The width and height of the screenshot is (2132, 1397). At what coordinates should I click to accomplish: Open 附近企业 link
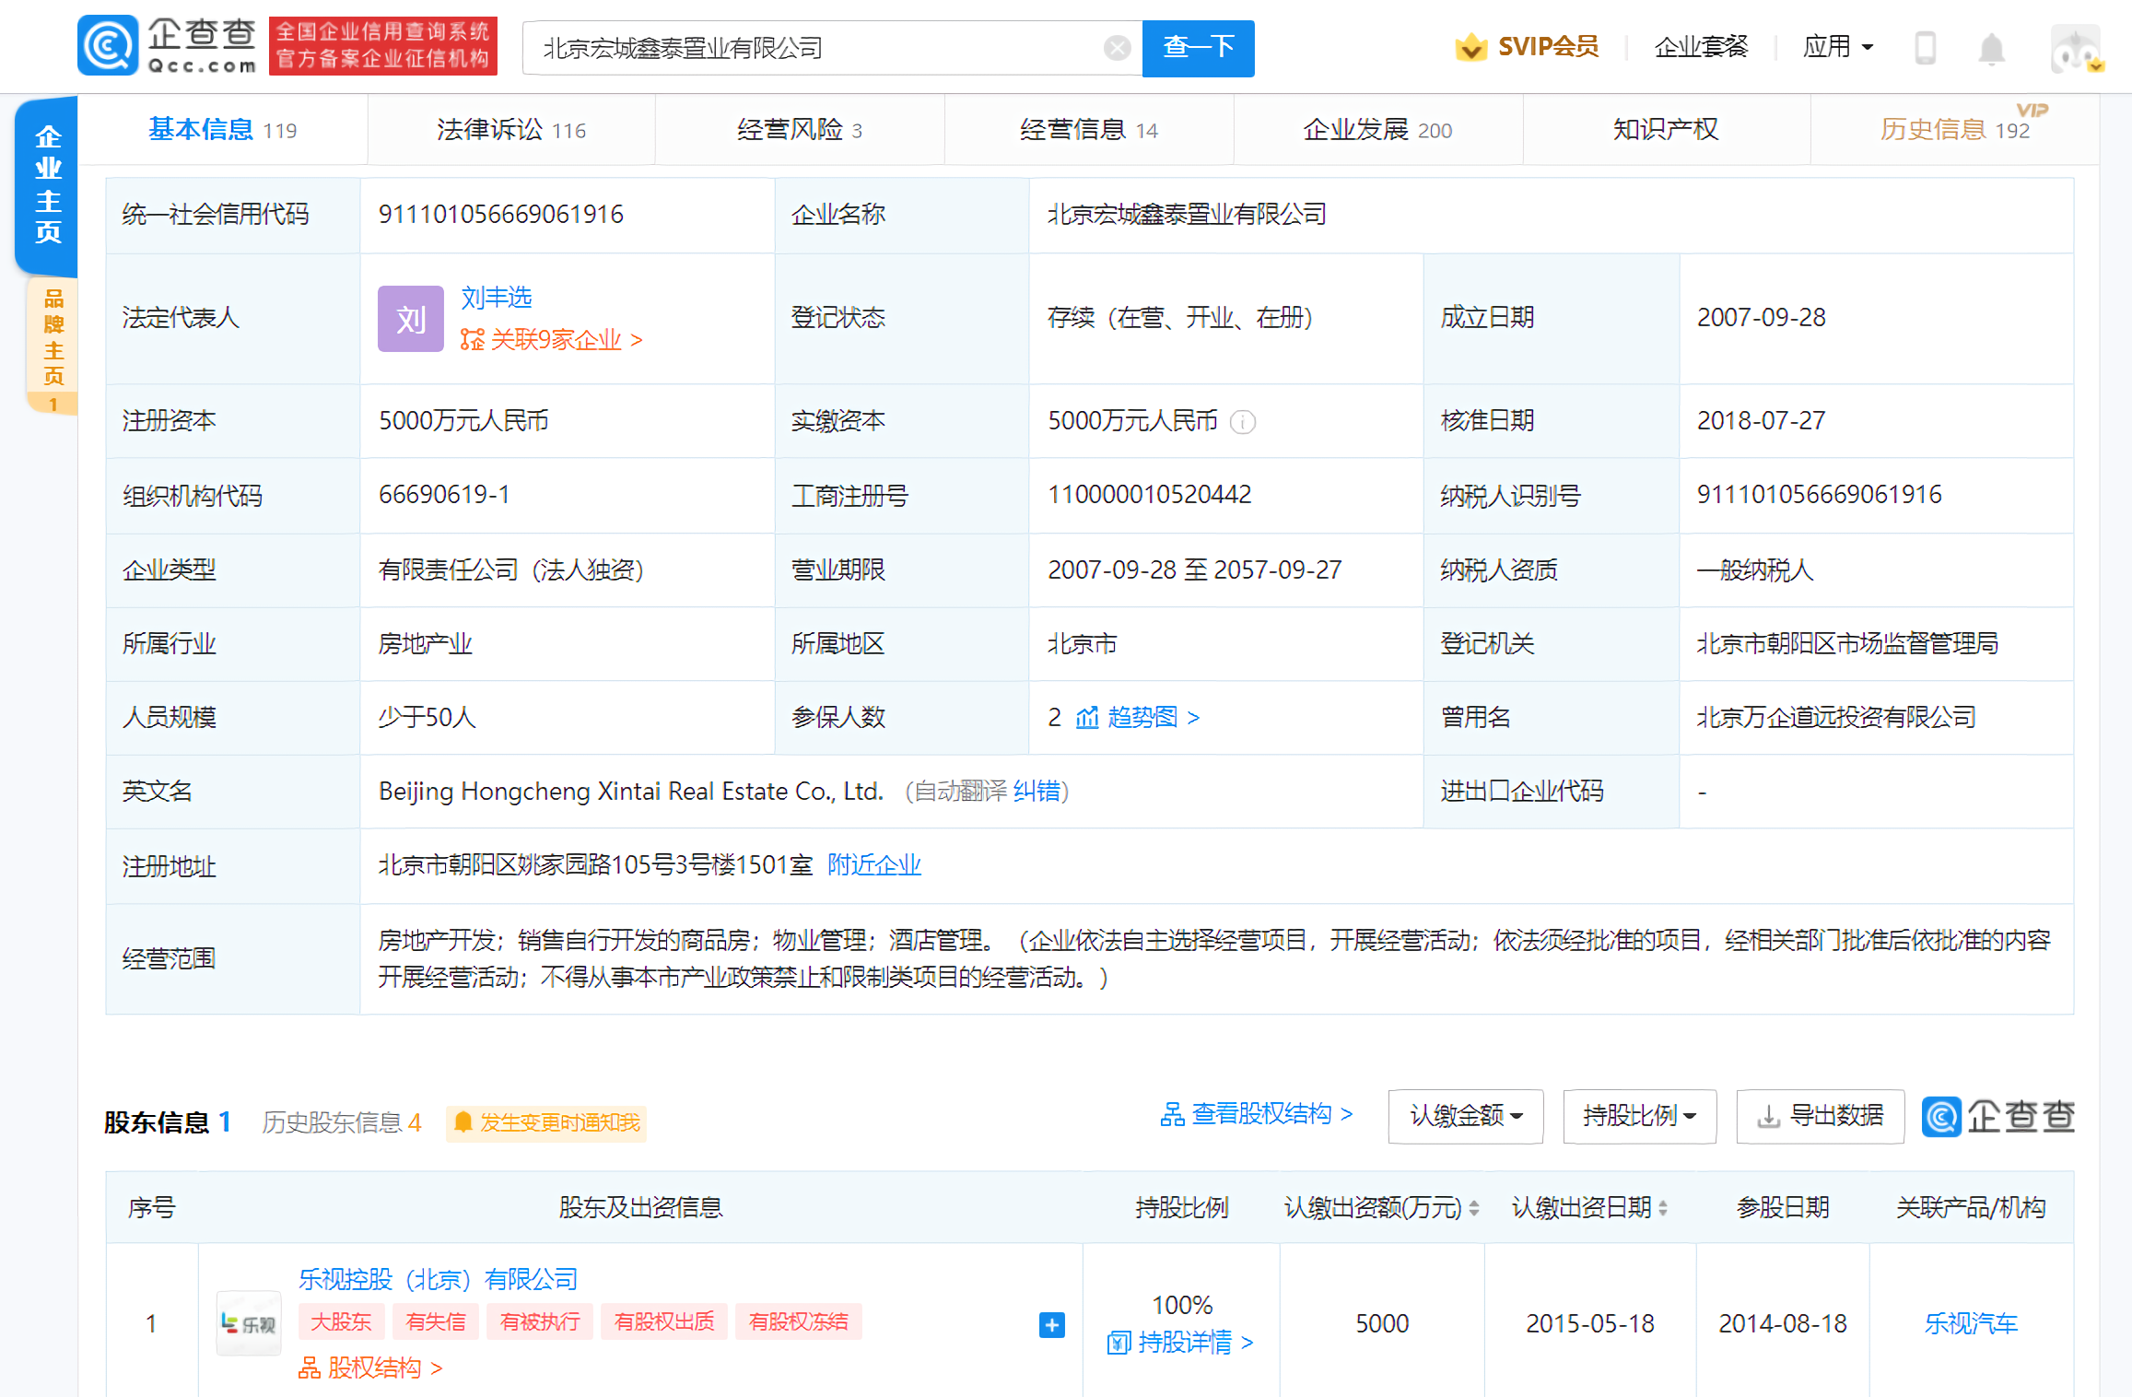[x=874, y=864]
